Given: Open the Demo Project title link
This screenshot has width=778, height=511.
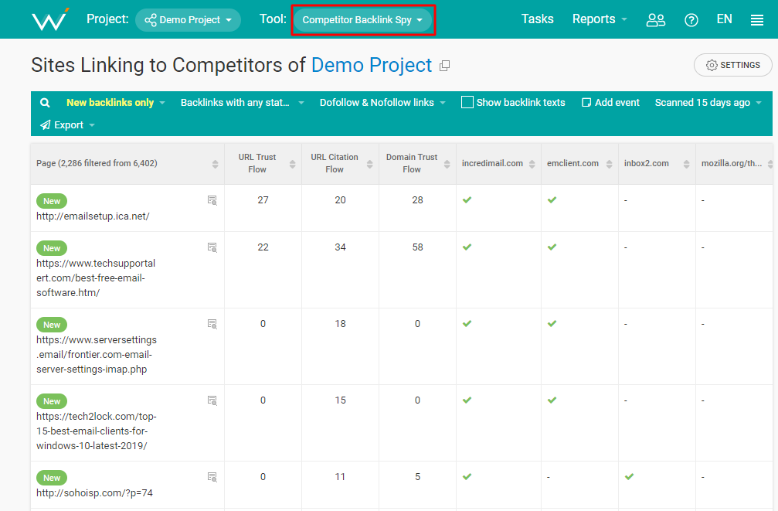Looking at the screenshot, I should [372, 65].
